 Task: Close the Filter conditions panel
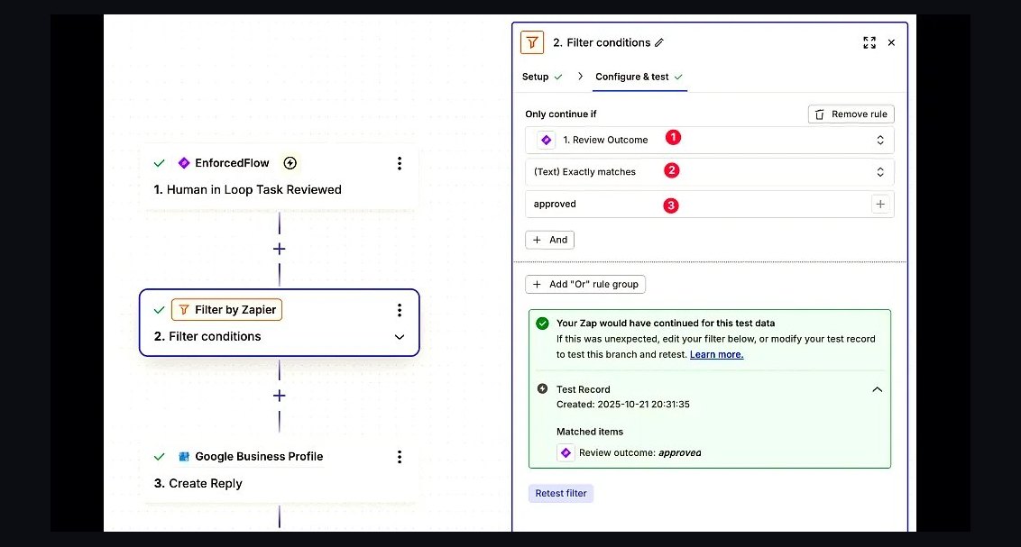(x=891, y=43)
